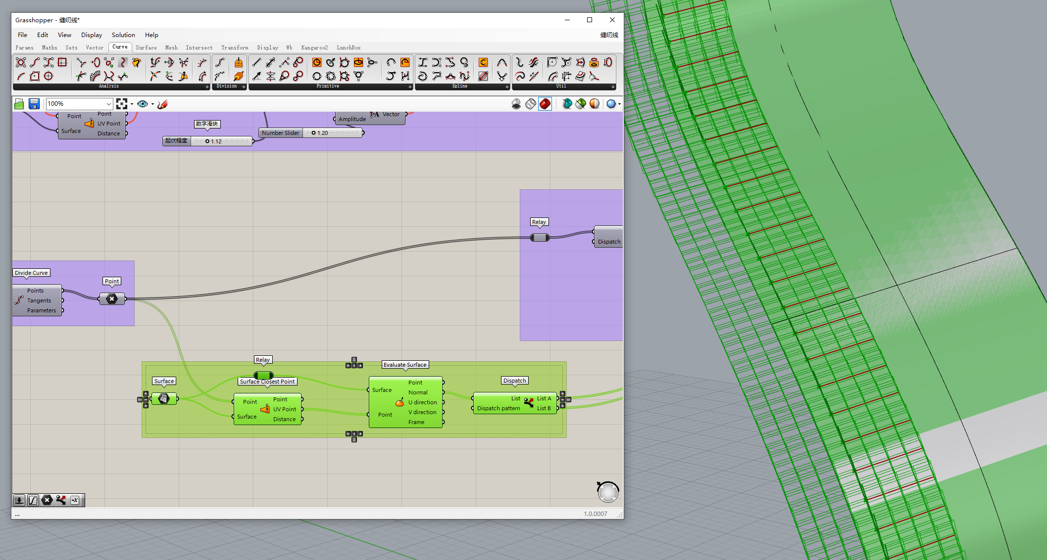Click the Evaluate Surface component icon
Image resolution: width=1047 pixels, height=560 pixels.
tap(399, 402)
